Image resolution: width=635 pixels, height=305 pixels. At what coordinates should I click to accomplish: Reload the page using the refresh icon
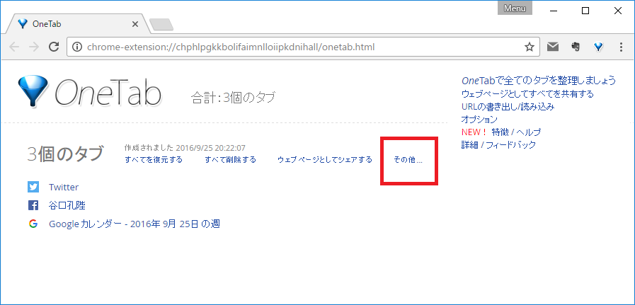53,47
